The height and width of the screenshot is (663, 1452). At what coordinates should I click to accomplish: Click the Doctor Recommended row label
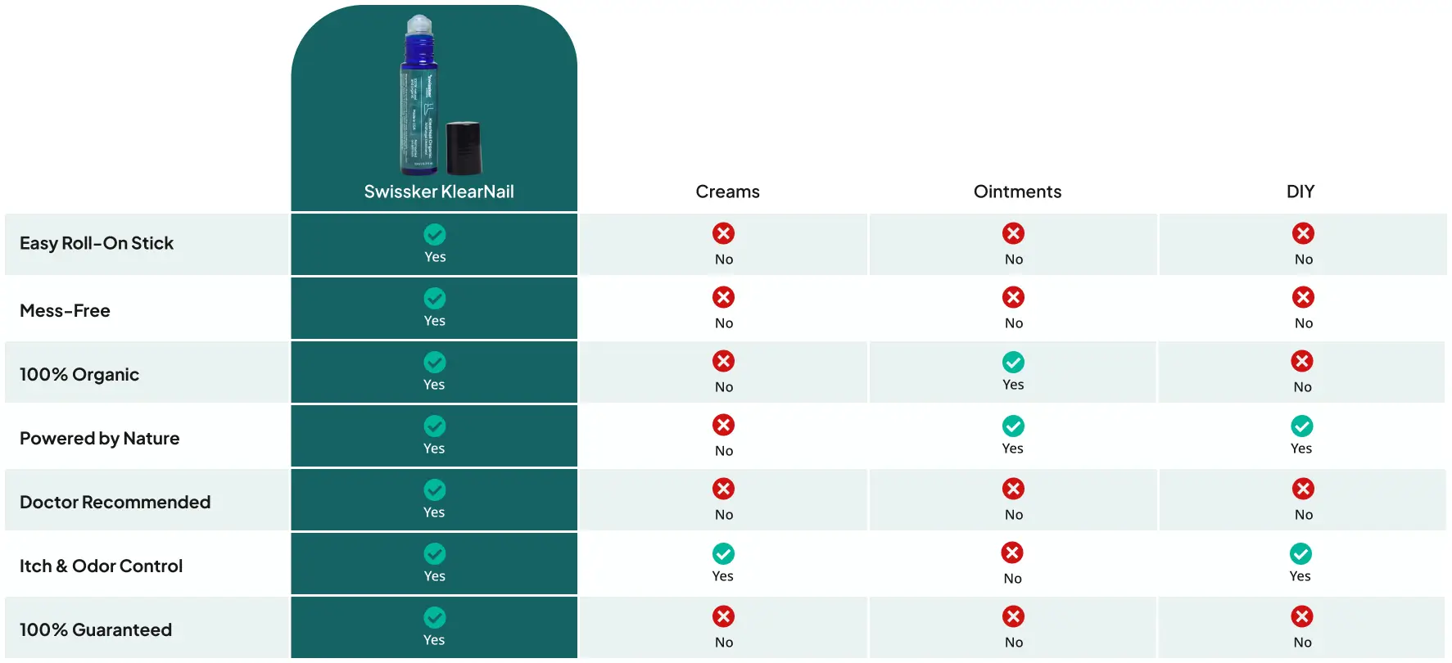(x=115, y=502)
